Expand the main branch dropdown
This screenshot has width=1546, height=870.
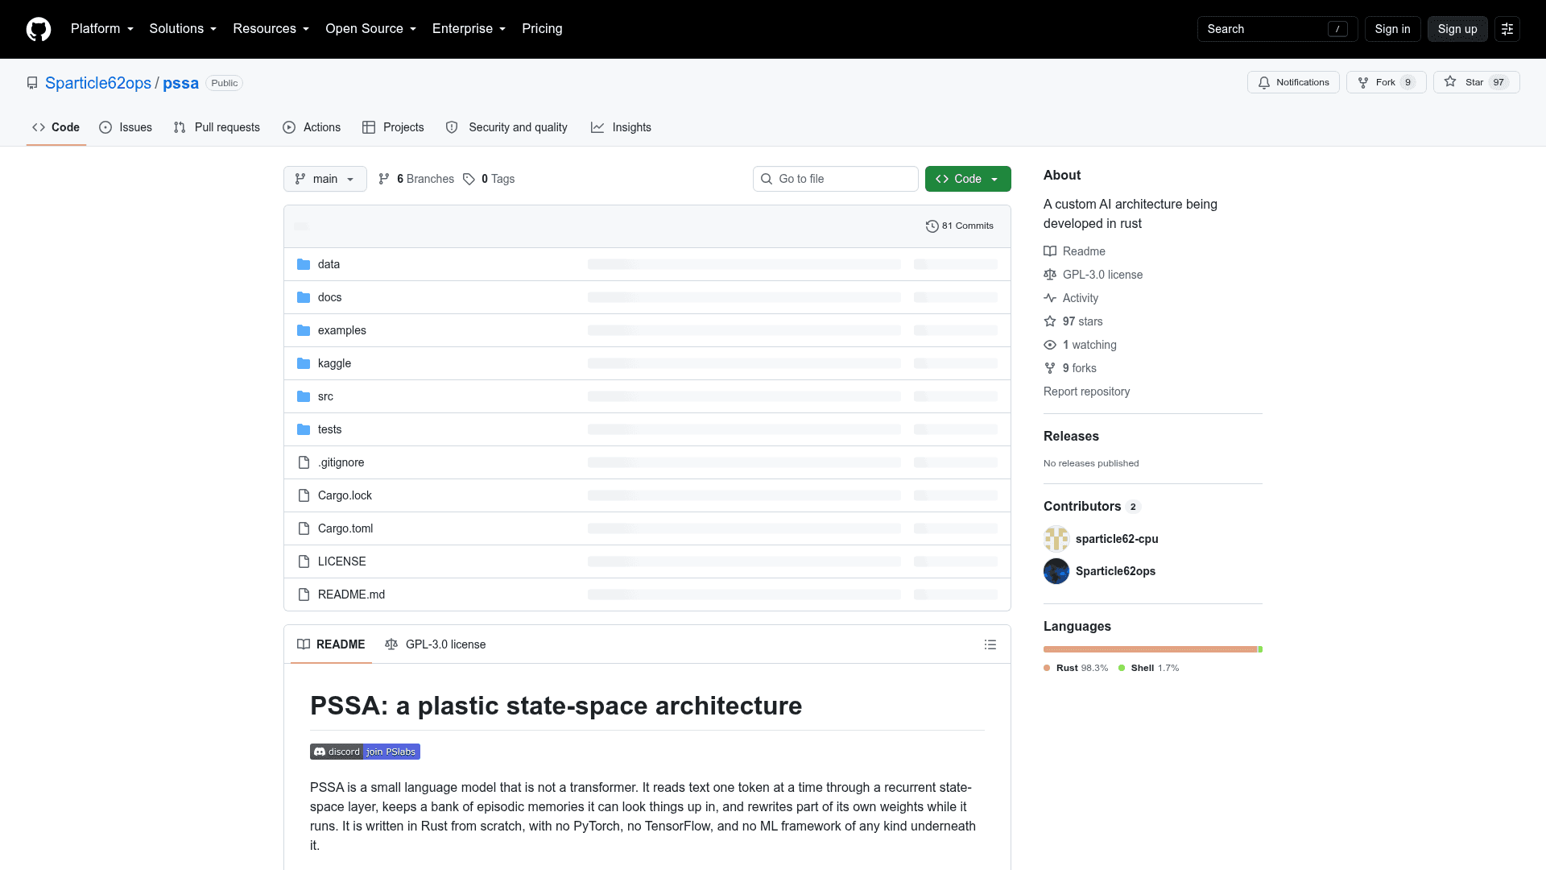[325, 179]
